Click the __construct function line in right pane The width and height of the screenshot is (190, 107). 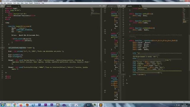tap(153, 40)
